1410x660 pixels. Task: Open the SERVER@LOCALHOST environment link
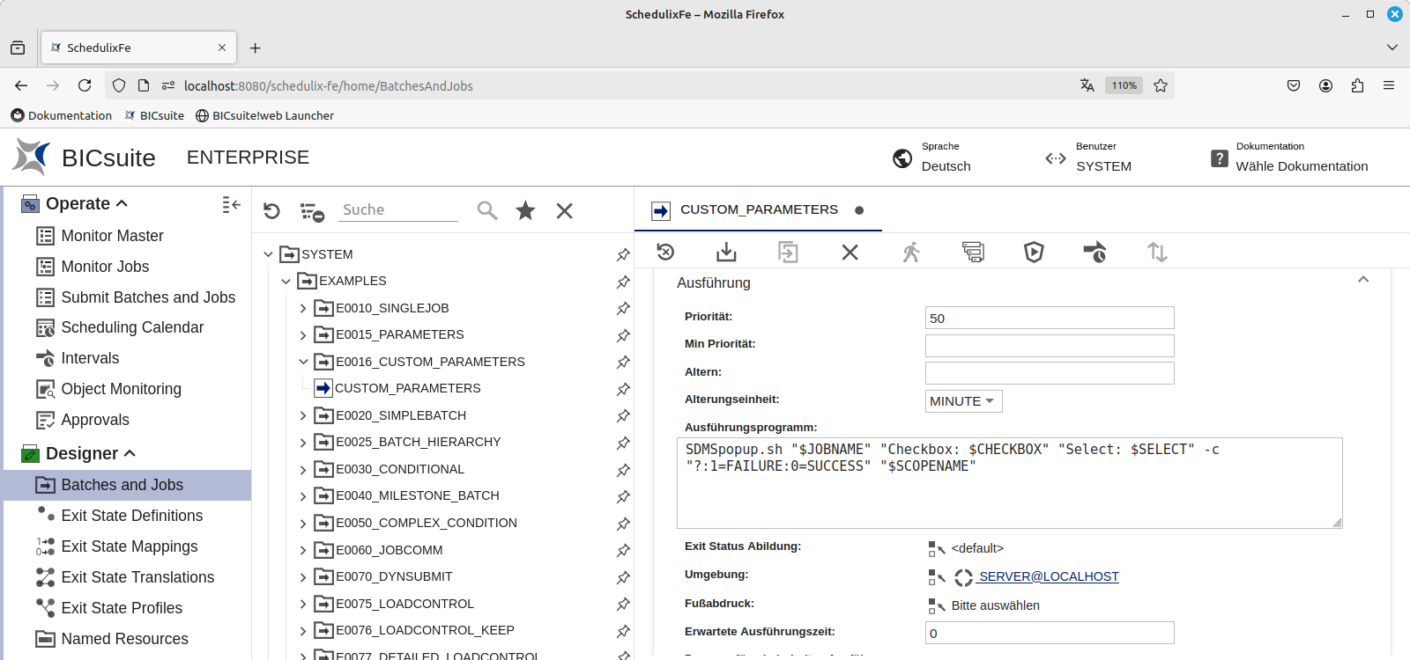(x=1049, y=576)
